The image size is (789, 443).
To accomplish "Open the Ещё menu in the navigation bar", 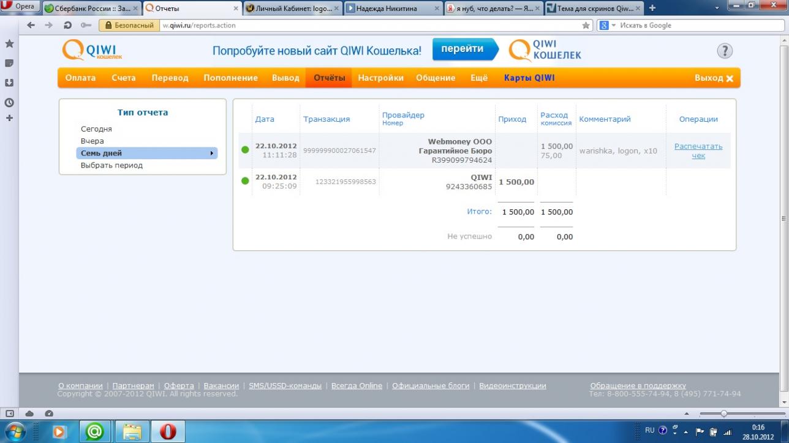I will [x=479, y=78].
